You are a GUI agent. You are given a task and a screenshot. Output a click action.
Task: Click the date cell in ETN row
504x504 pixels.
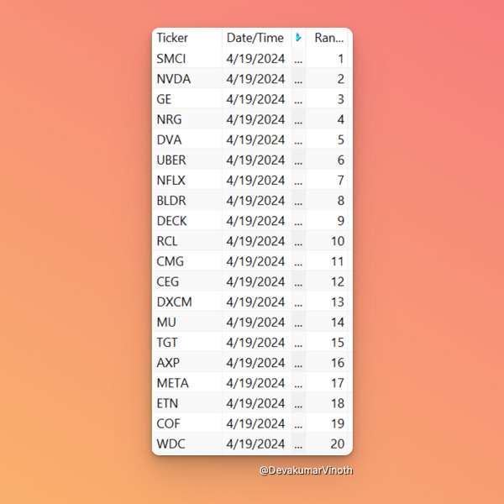click(257, 402)
